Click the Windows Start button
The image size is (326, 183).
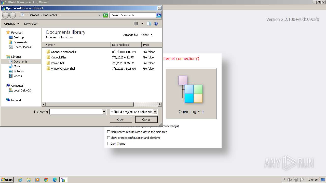(7, 180)
